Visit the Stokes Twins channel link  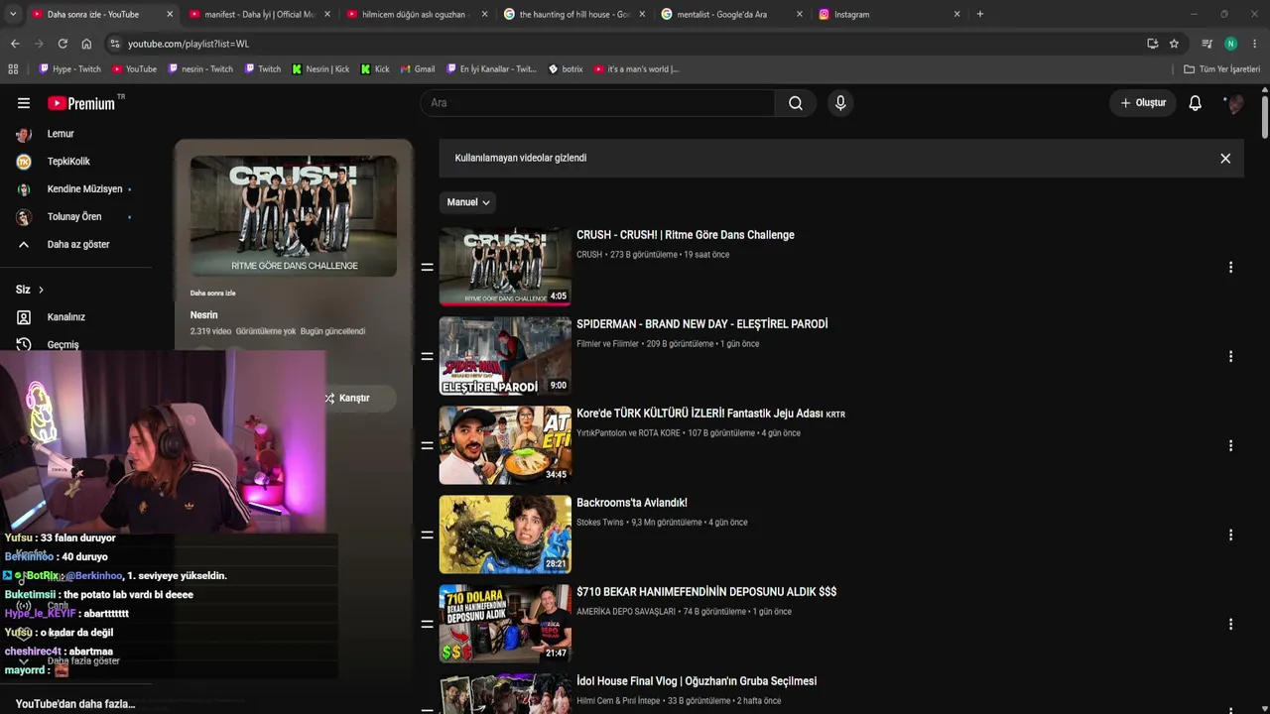(600, 523)
